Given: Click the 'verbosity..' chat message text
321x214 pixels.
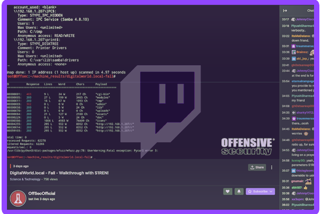Looking at the screenshot, I should (299, 30).
